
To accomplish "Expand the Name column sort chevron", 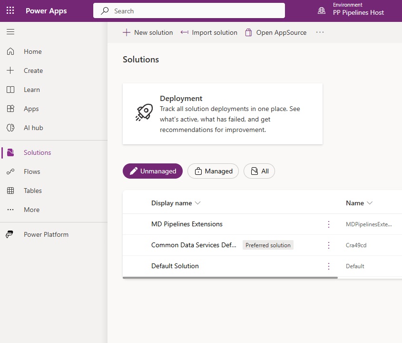I will 370,203.
